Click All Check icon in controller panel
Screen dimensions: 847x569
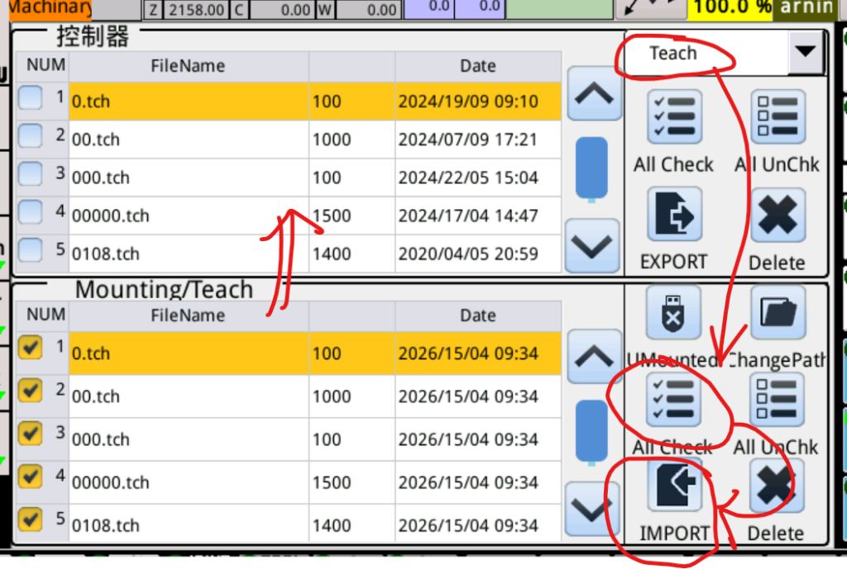coord(673,118)
